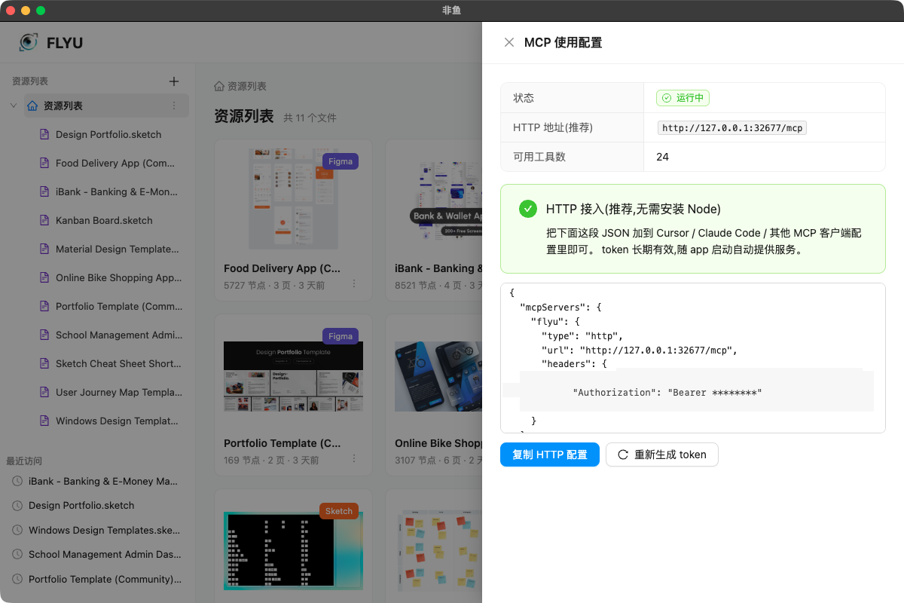Click the FLYU logo icon
The height and width of the screenshot is (603, 904).
click(29, 42)
